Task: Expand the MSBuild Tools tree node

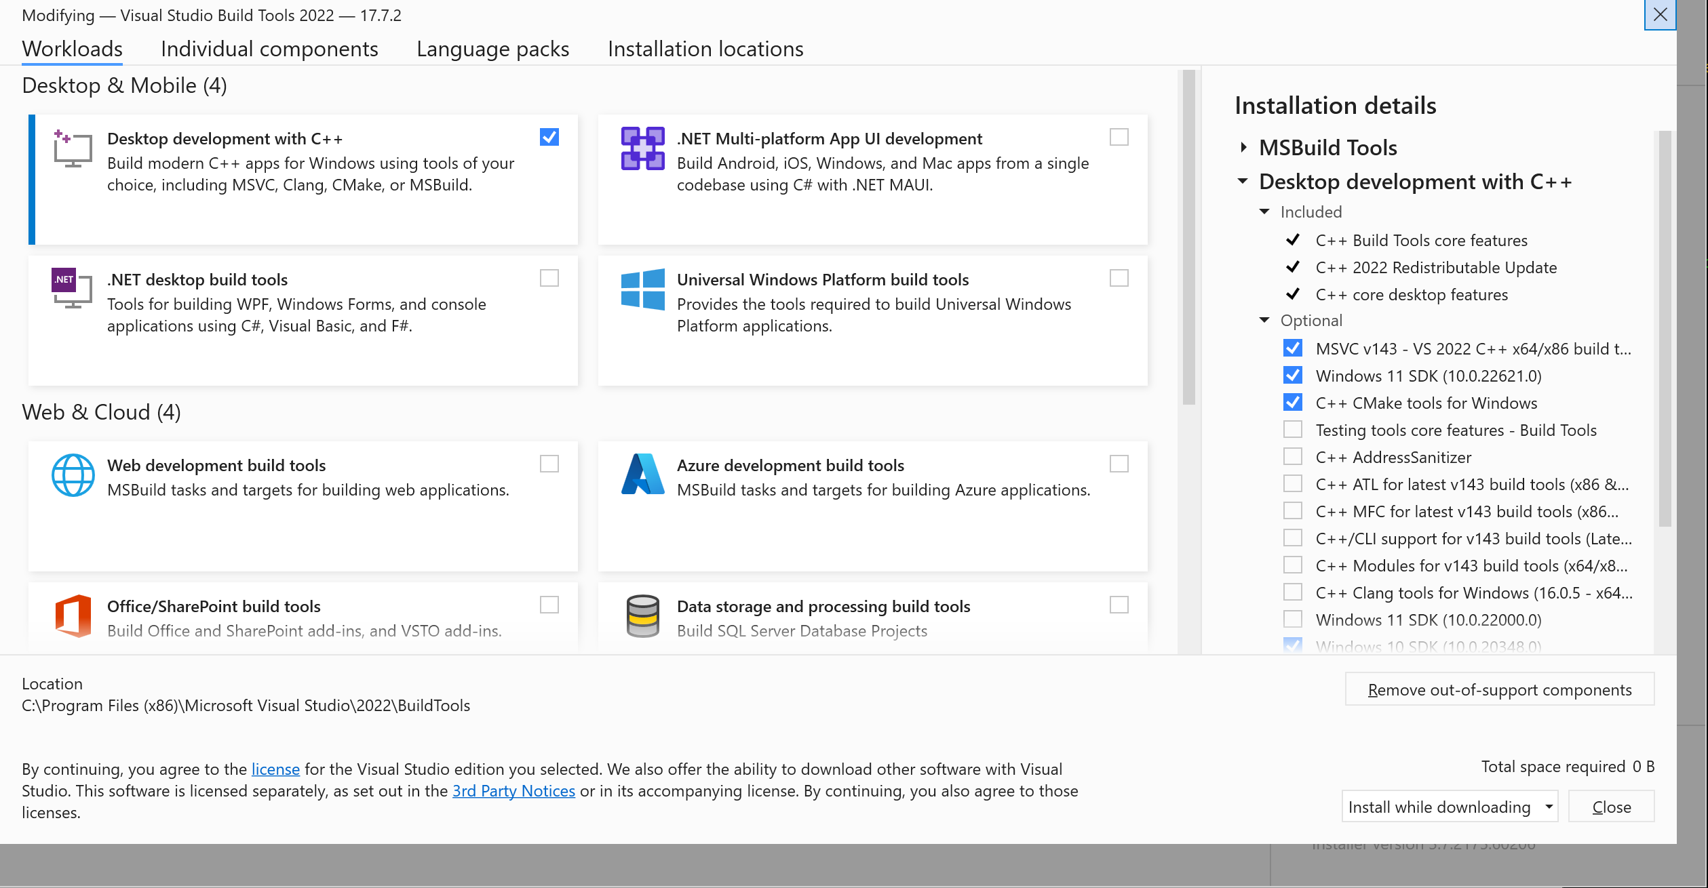Action: point(1243,147)
